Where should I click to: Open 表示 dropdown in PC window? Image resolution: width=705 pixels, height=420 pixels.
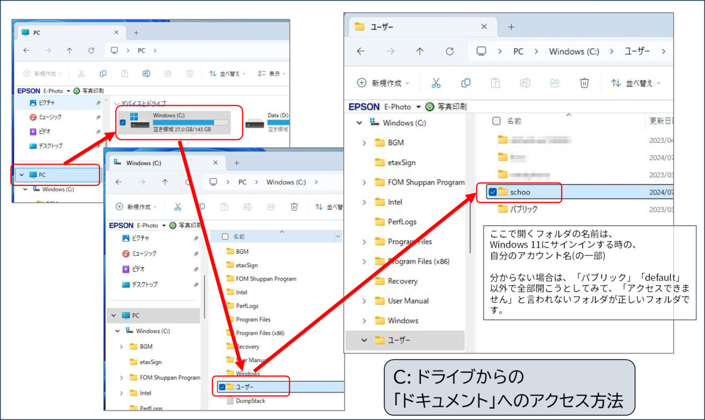pyautogui.click(x=272, y=73)
